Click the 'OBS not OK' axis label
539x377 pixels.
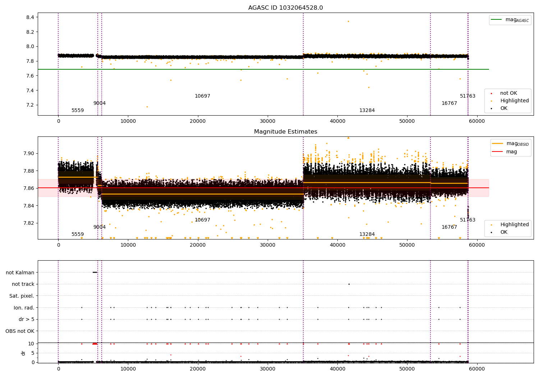click(20, 331)
